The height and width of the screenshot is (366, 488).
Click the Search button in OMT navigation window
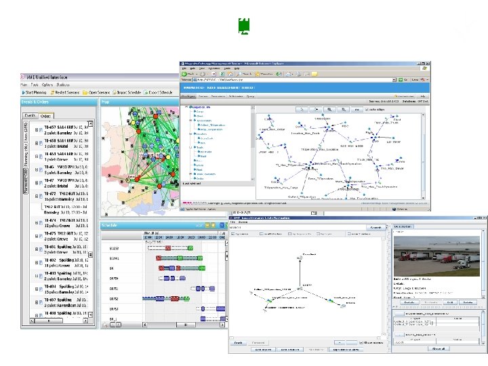[x=375, y=228]
